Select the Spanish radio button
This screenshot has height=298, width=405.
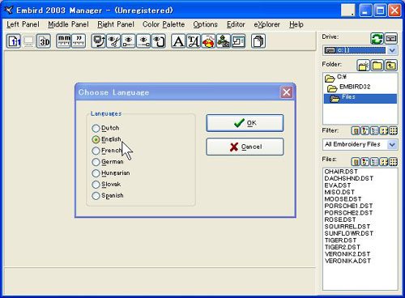[96, 196]
